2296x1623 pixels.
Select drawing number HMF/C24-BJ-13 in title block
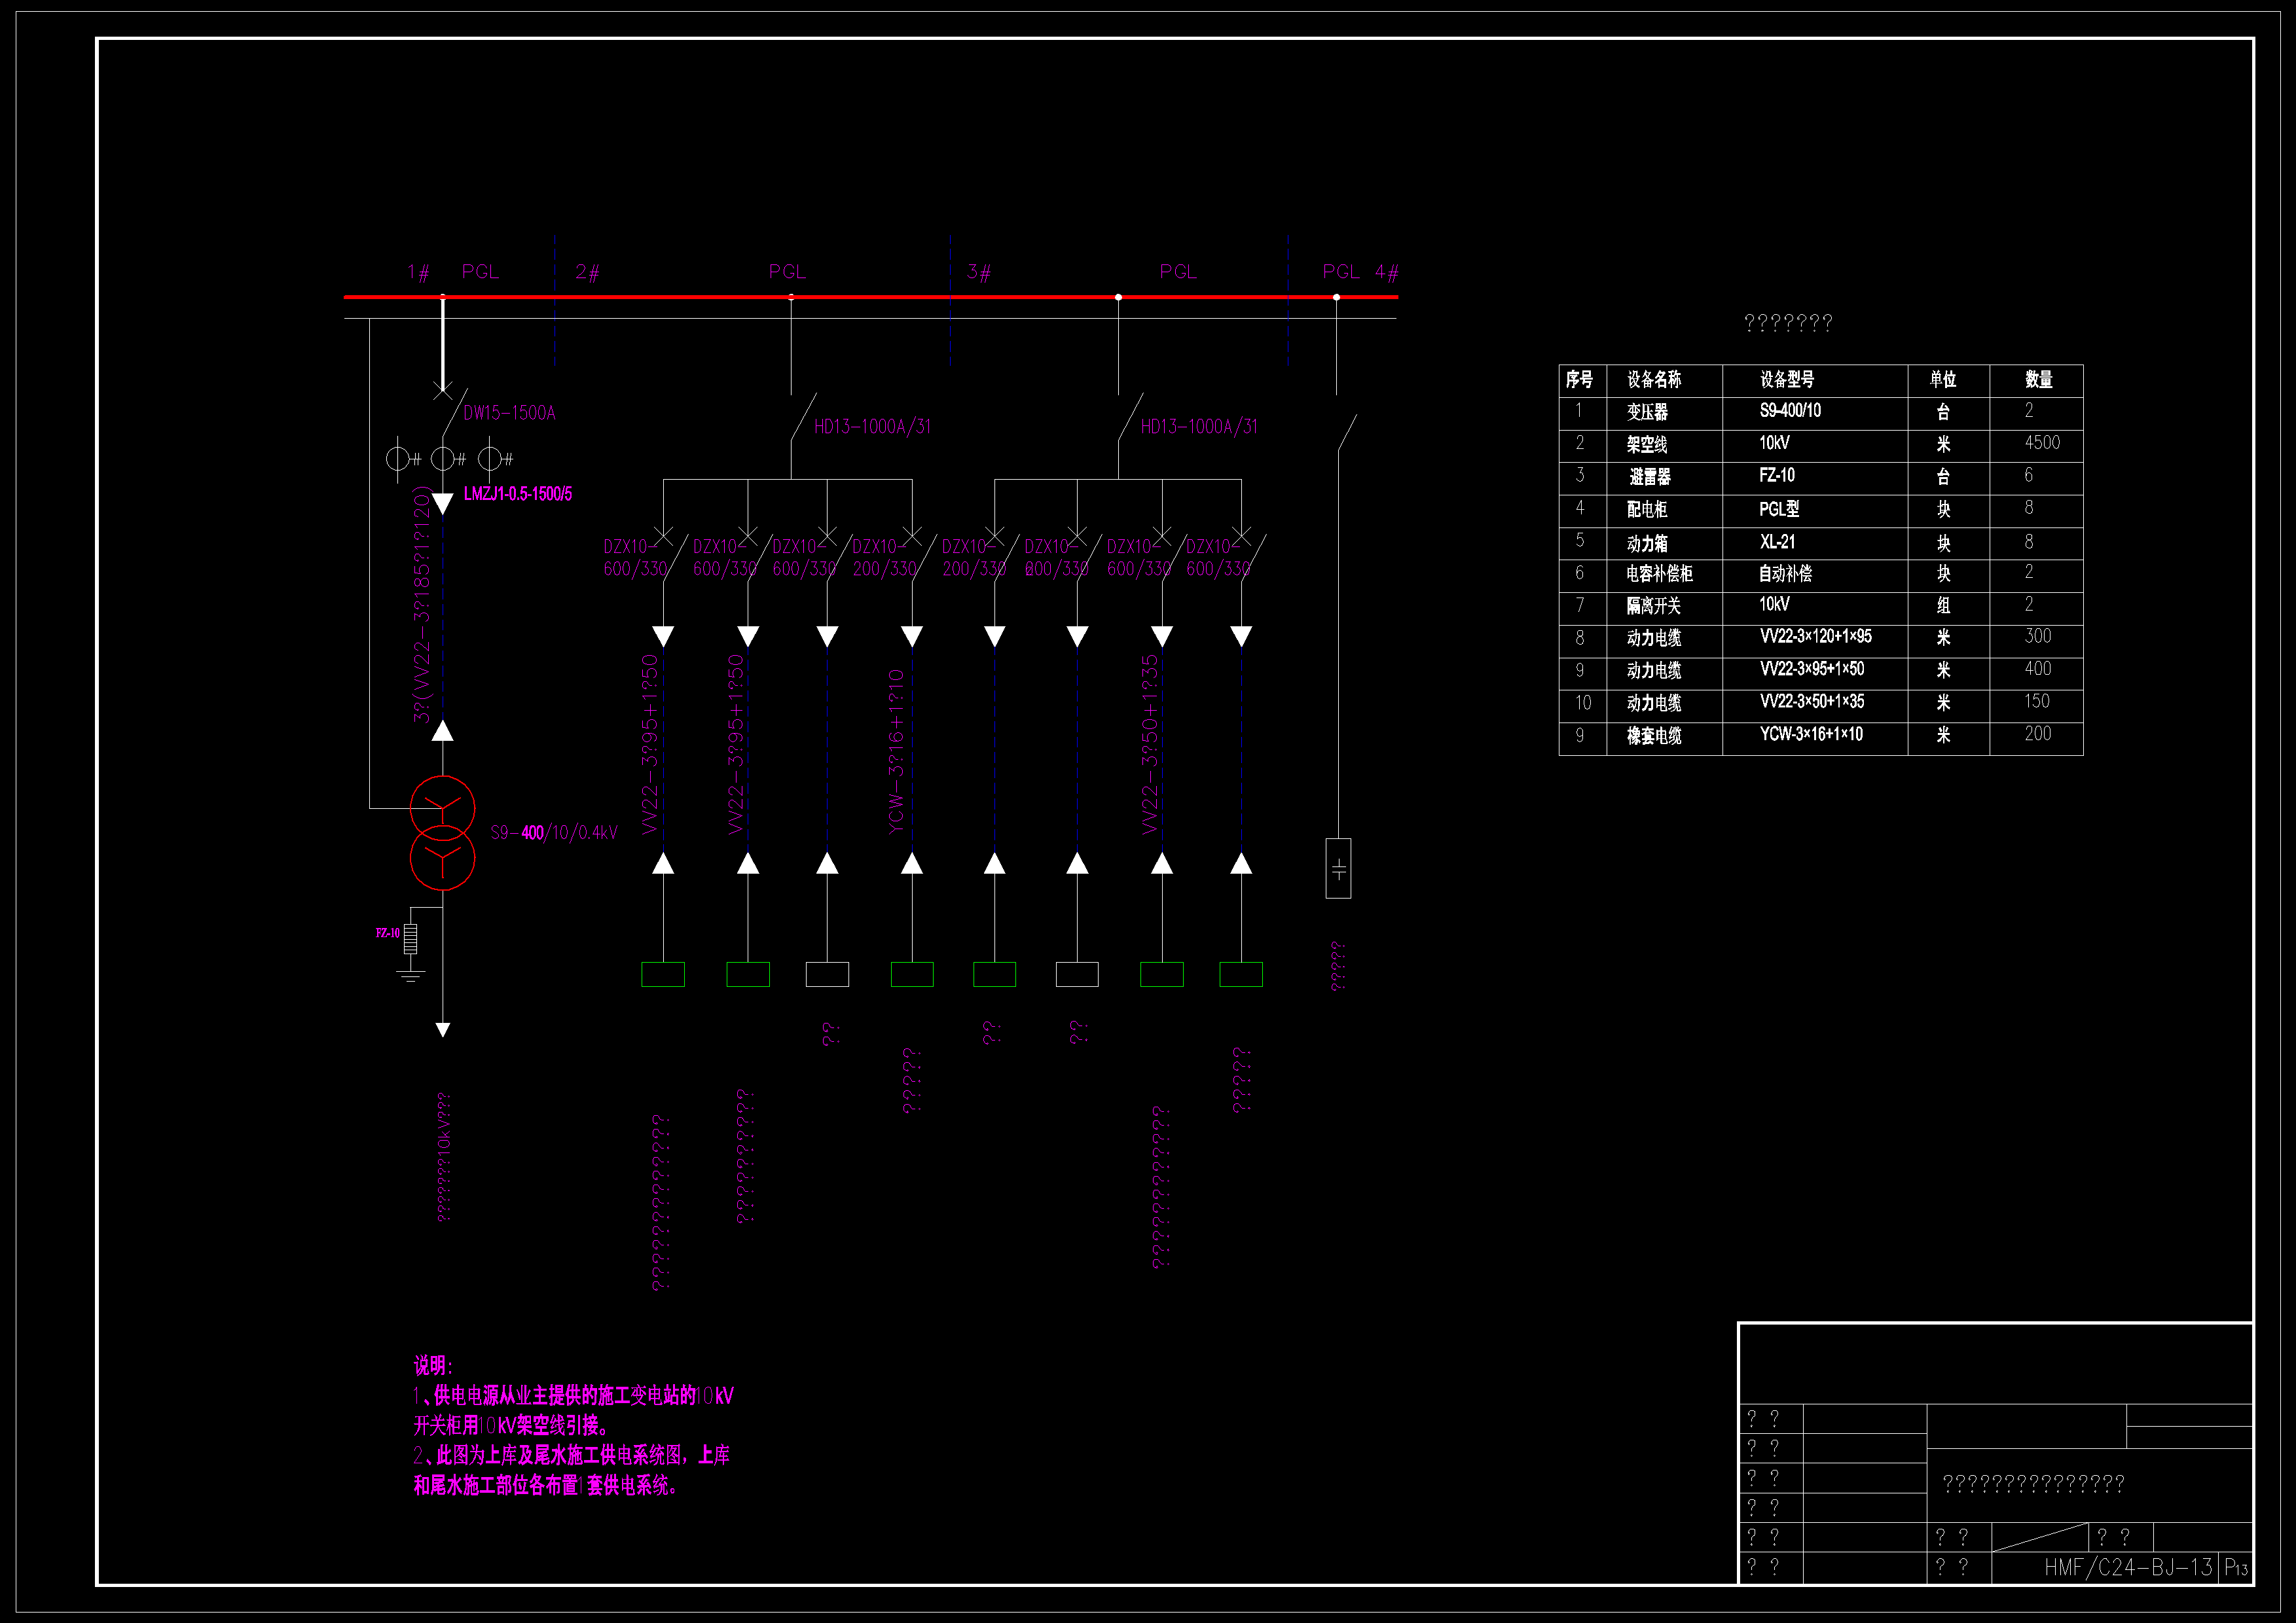pos(2128,1567)
